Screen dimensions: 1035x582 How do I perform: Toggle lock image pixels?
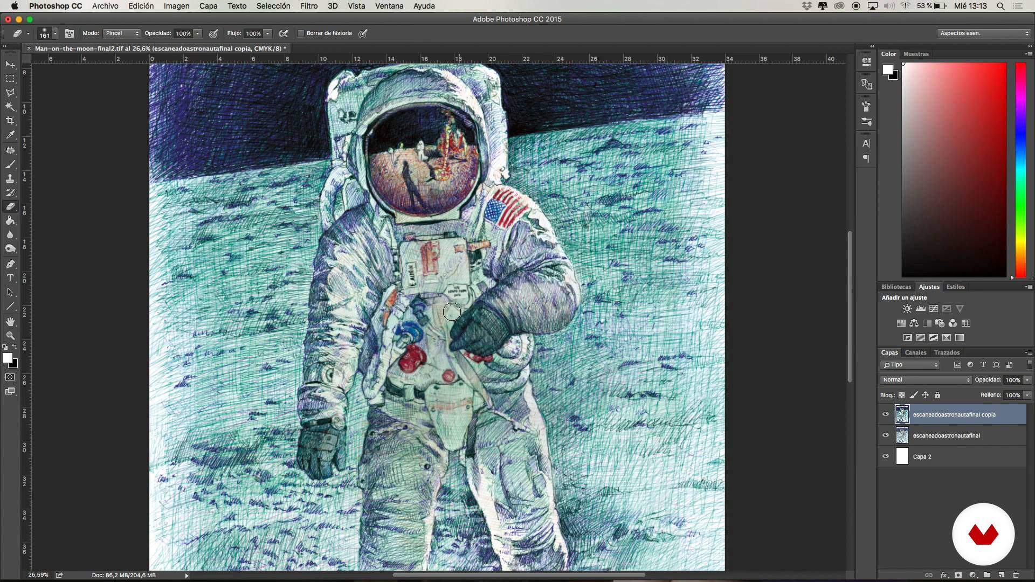click(x=913, y=395)
